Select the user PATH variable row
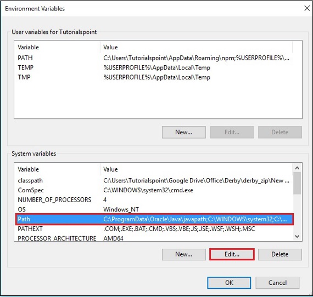This screenshot has width=313, height=297. pos(153,58)
